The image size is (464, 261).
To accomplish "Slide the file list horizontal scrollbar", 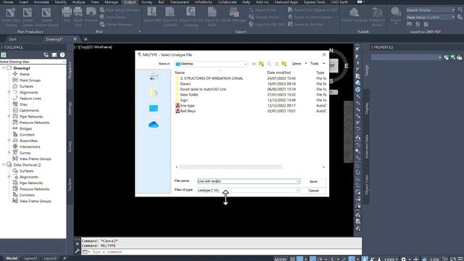I will [x=231, y=167].
